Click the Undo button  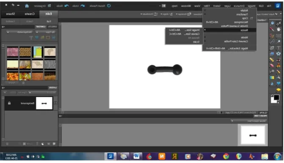click(x=78, y=6)
